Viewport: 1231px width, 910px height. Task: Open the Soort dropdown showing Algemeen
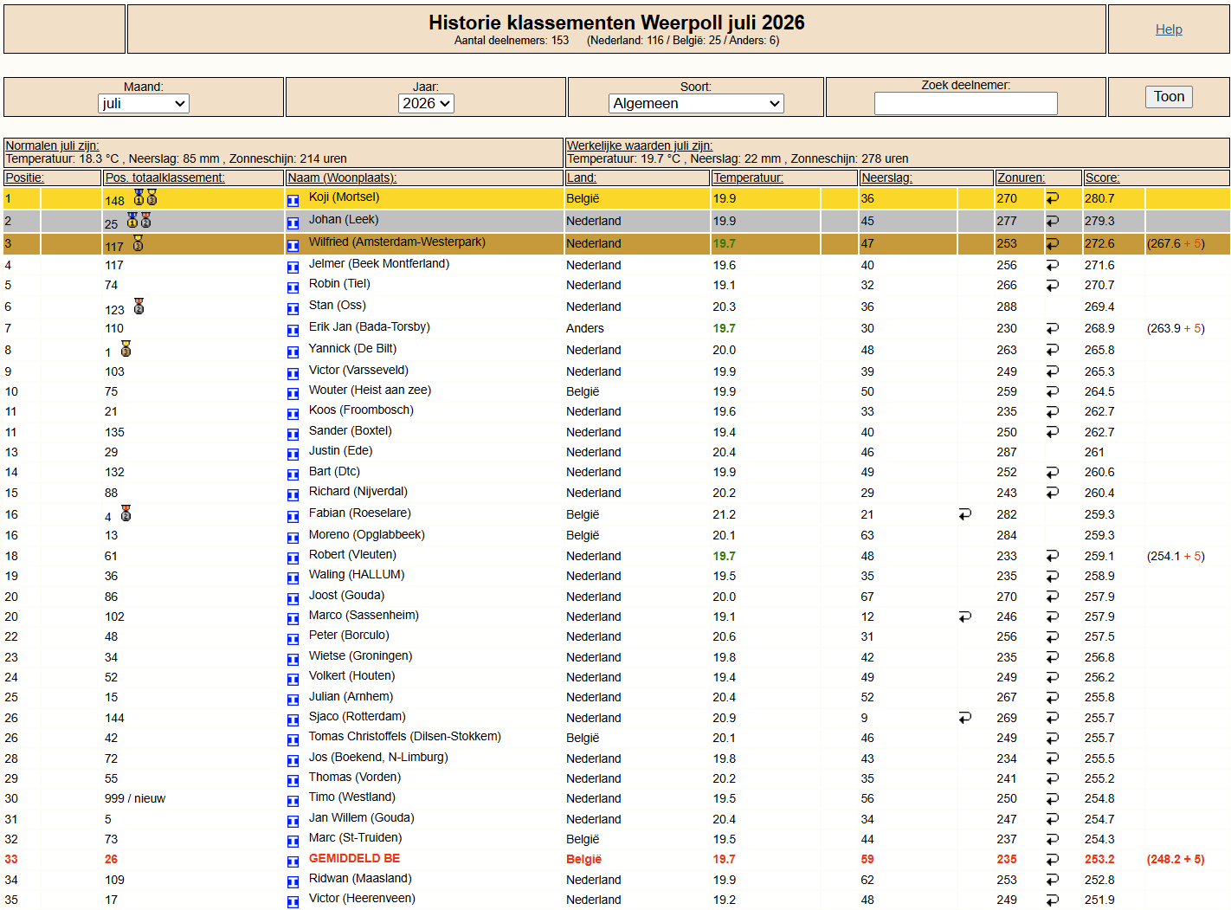[x=696, y=103]
